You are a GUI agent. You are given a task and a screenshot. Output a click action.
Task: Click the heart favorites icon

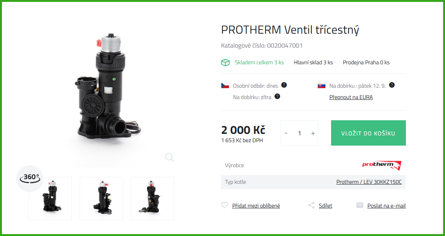pyautogui.click(x=224, y=205)
